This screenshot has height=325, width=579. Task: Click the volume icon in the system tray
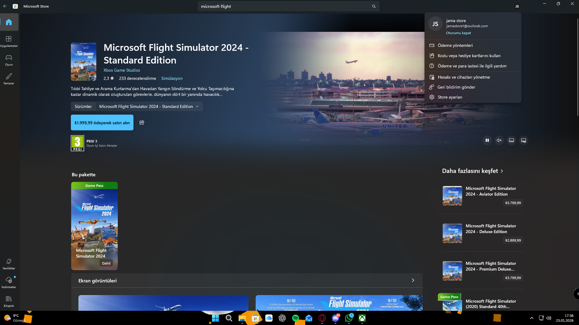548,318
